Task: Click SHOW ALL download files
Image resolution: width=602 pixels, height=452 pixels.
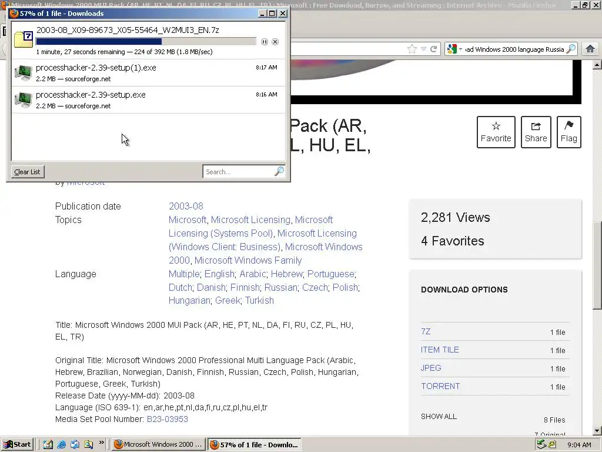Action: 439,417
